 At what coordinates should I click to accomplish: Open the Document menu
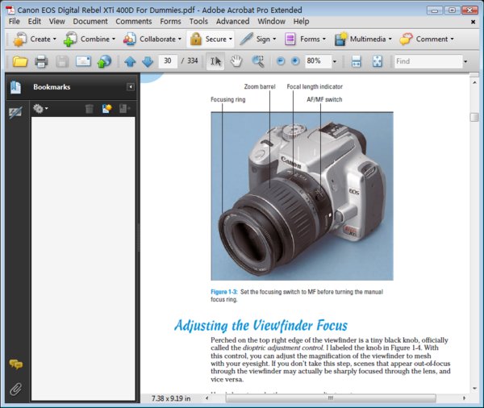point(90,22)
